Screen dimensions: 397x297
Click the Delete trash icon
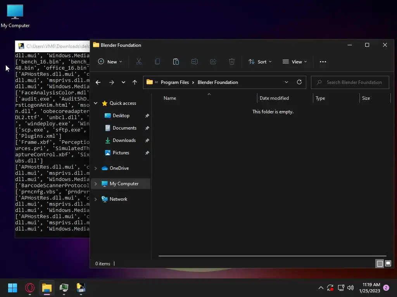pos(232,61)
